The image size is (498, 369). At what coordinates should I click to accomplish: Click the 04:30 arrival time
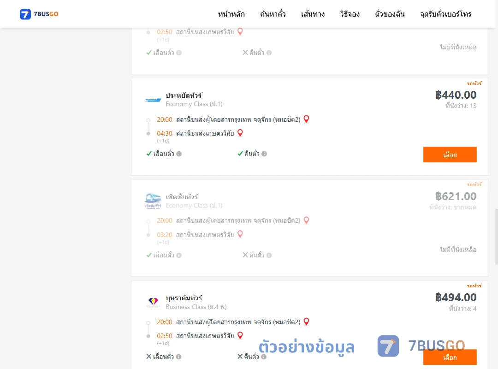(x=165, y=133)
